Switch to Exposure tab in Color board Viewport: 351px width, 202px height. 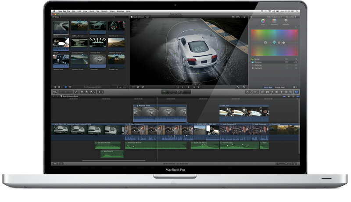pos(286,22)
